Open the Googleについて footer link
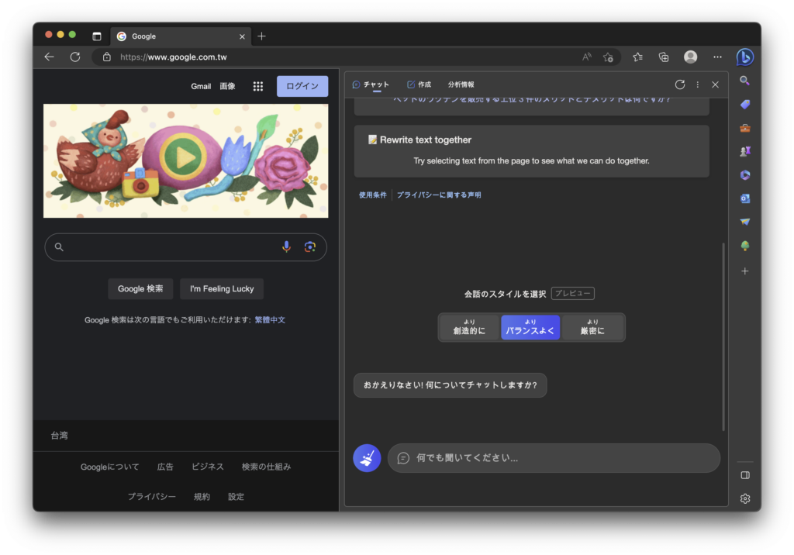The width and height of the screenshot is (794, 555). tap(109, 467)
